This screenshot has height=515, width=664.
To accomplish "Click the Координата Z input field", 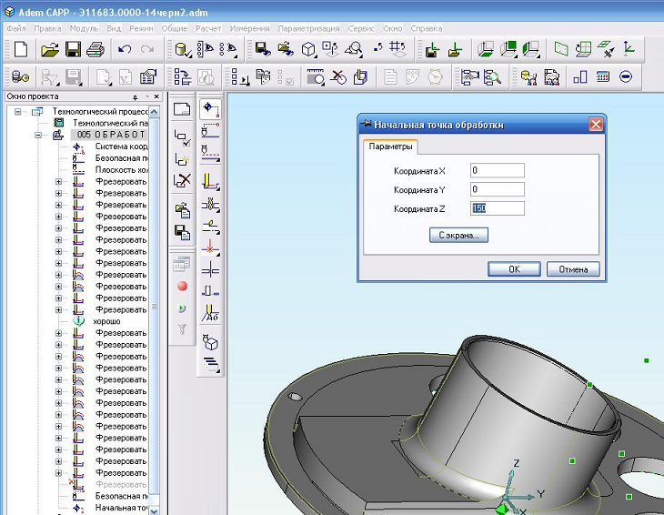I will (498, 208).
